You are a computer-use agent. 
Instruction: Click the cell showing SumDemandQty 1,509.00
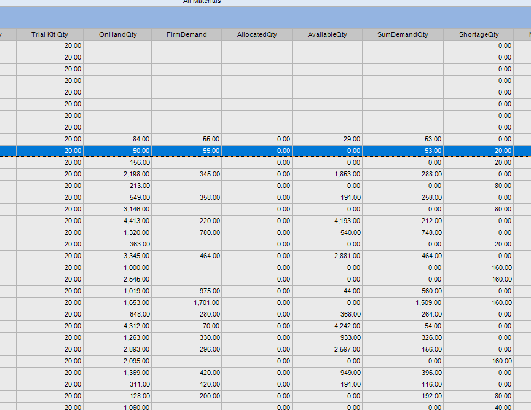pos(428,302)
